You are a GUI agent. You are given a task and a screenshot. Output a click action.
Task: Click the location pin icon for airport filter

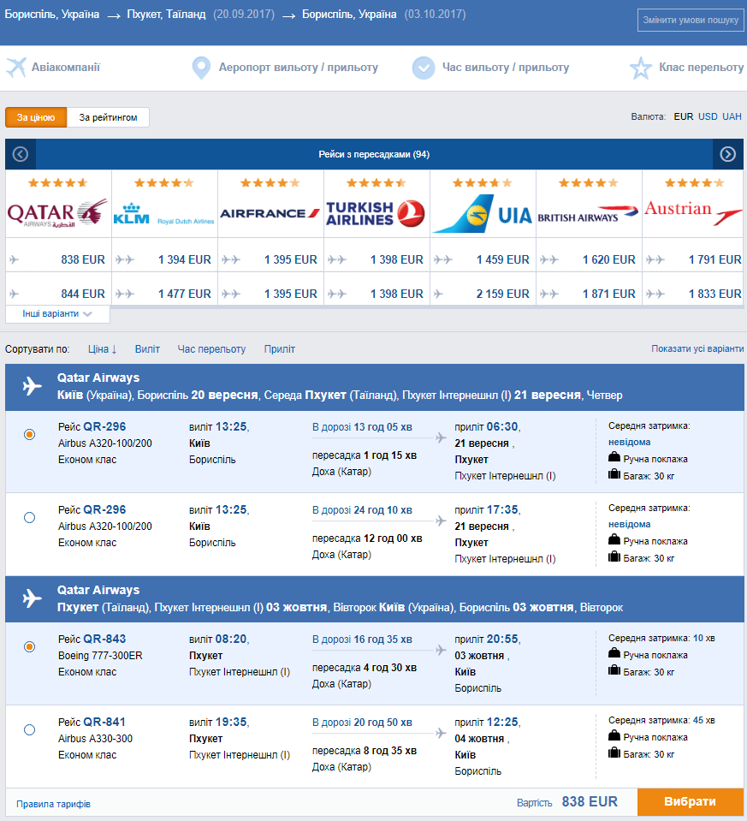click(x=201, y=68)
